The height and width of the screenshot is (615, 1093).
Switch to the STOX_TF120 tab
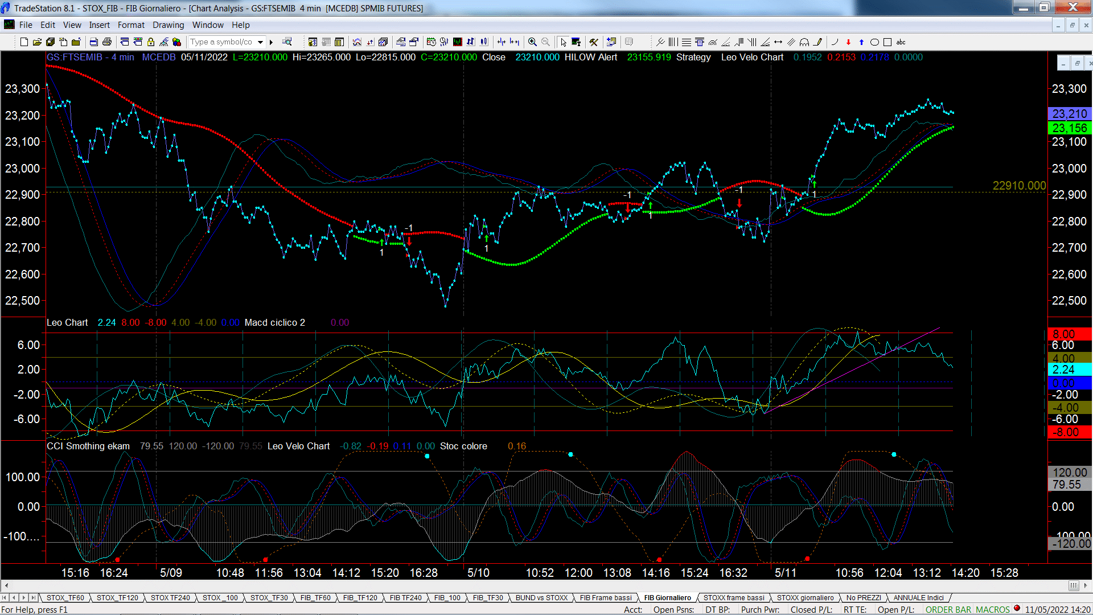[117, 598]
